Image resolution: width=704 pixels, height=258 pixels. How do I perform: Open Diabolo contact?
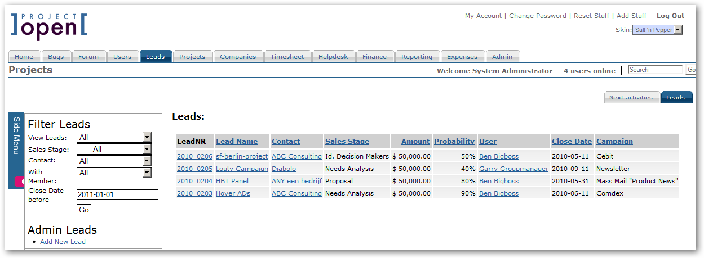tap(284, 169)
